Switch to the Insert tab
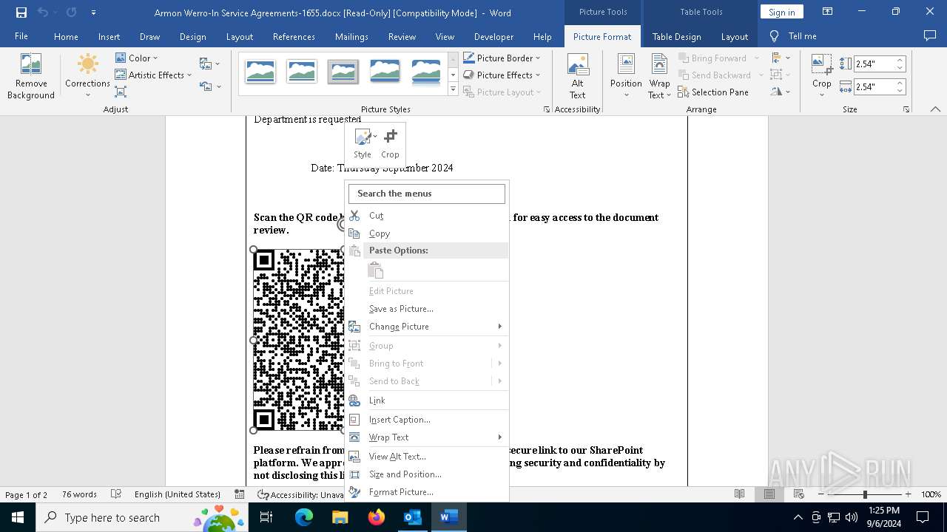947x532 pixels. [109, 36]
